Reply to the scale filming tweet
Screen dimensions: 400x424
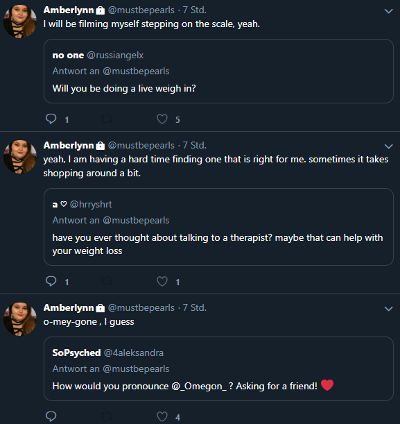click(x=51, y=119)
